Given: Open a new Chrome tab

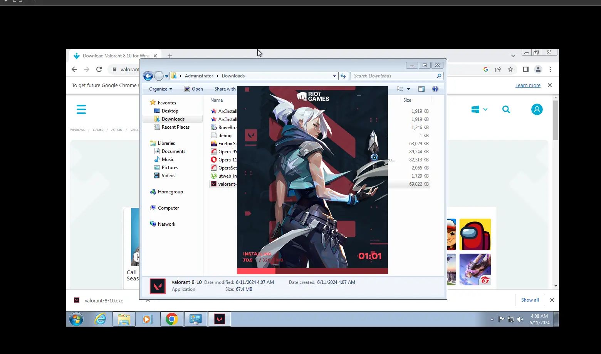Looking at the screenshot, I should tap(170, 56).
